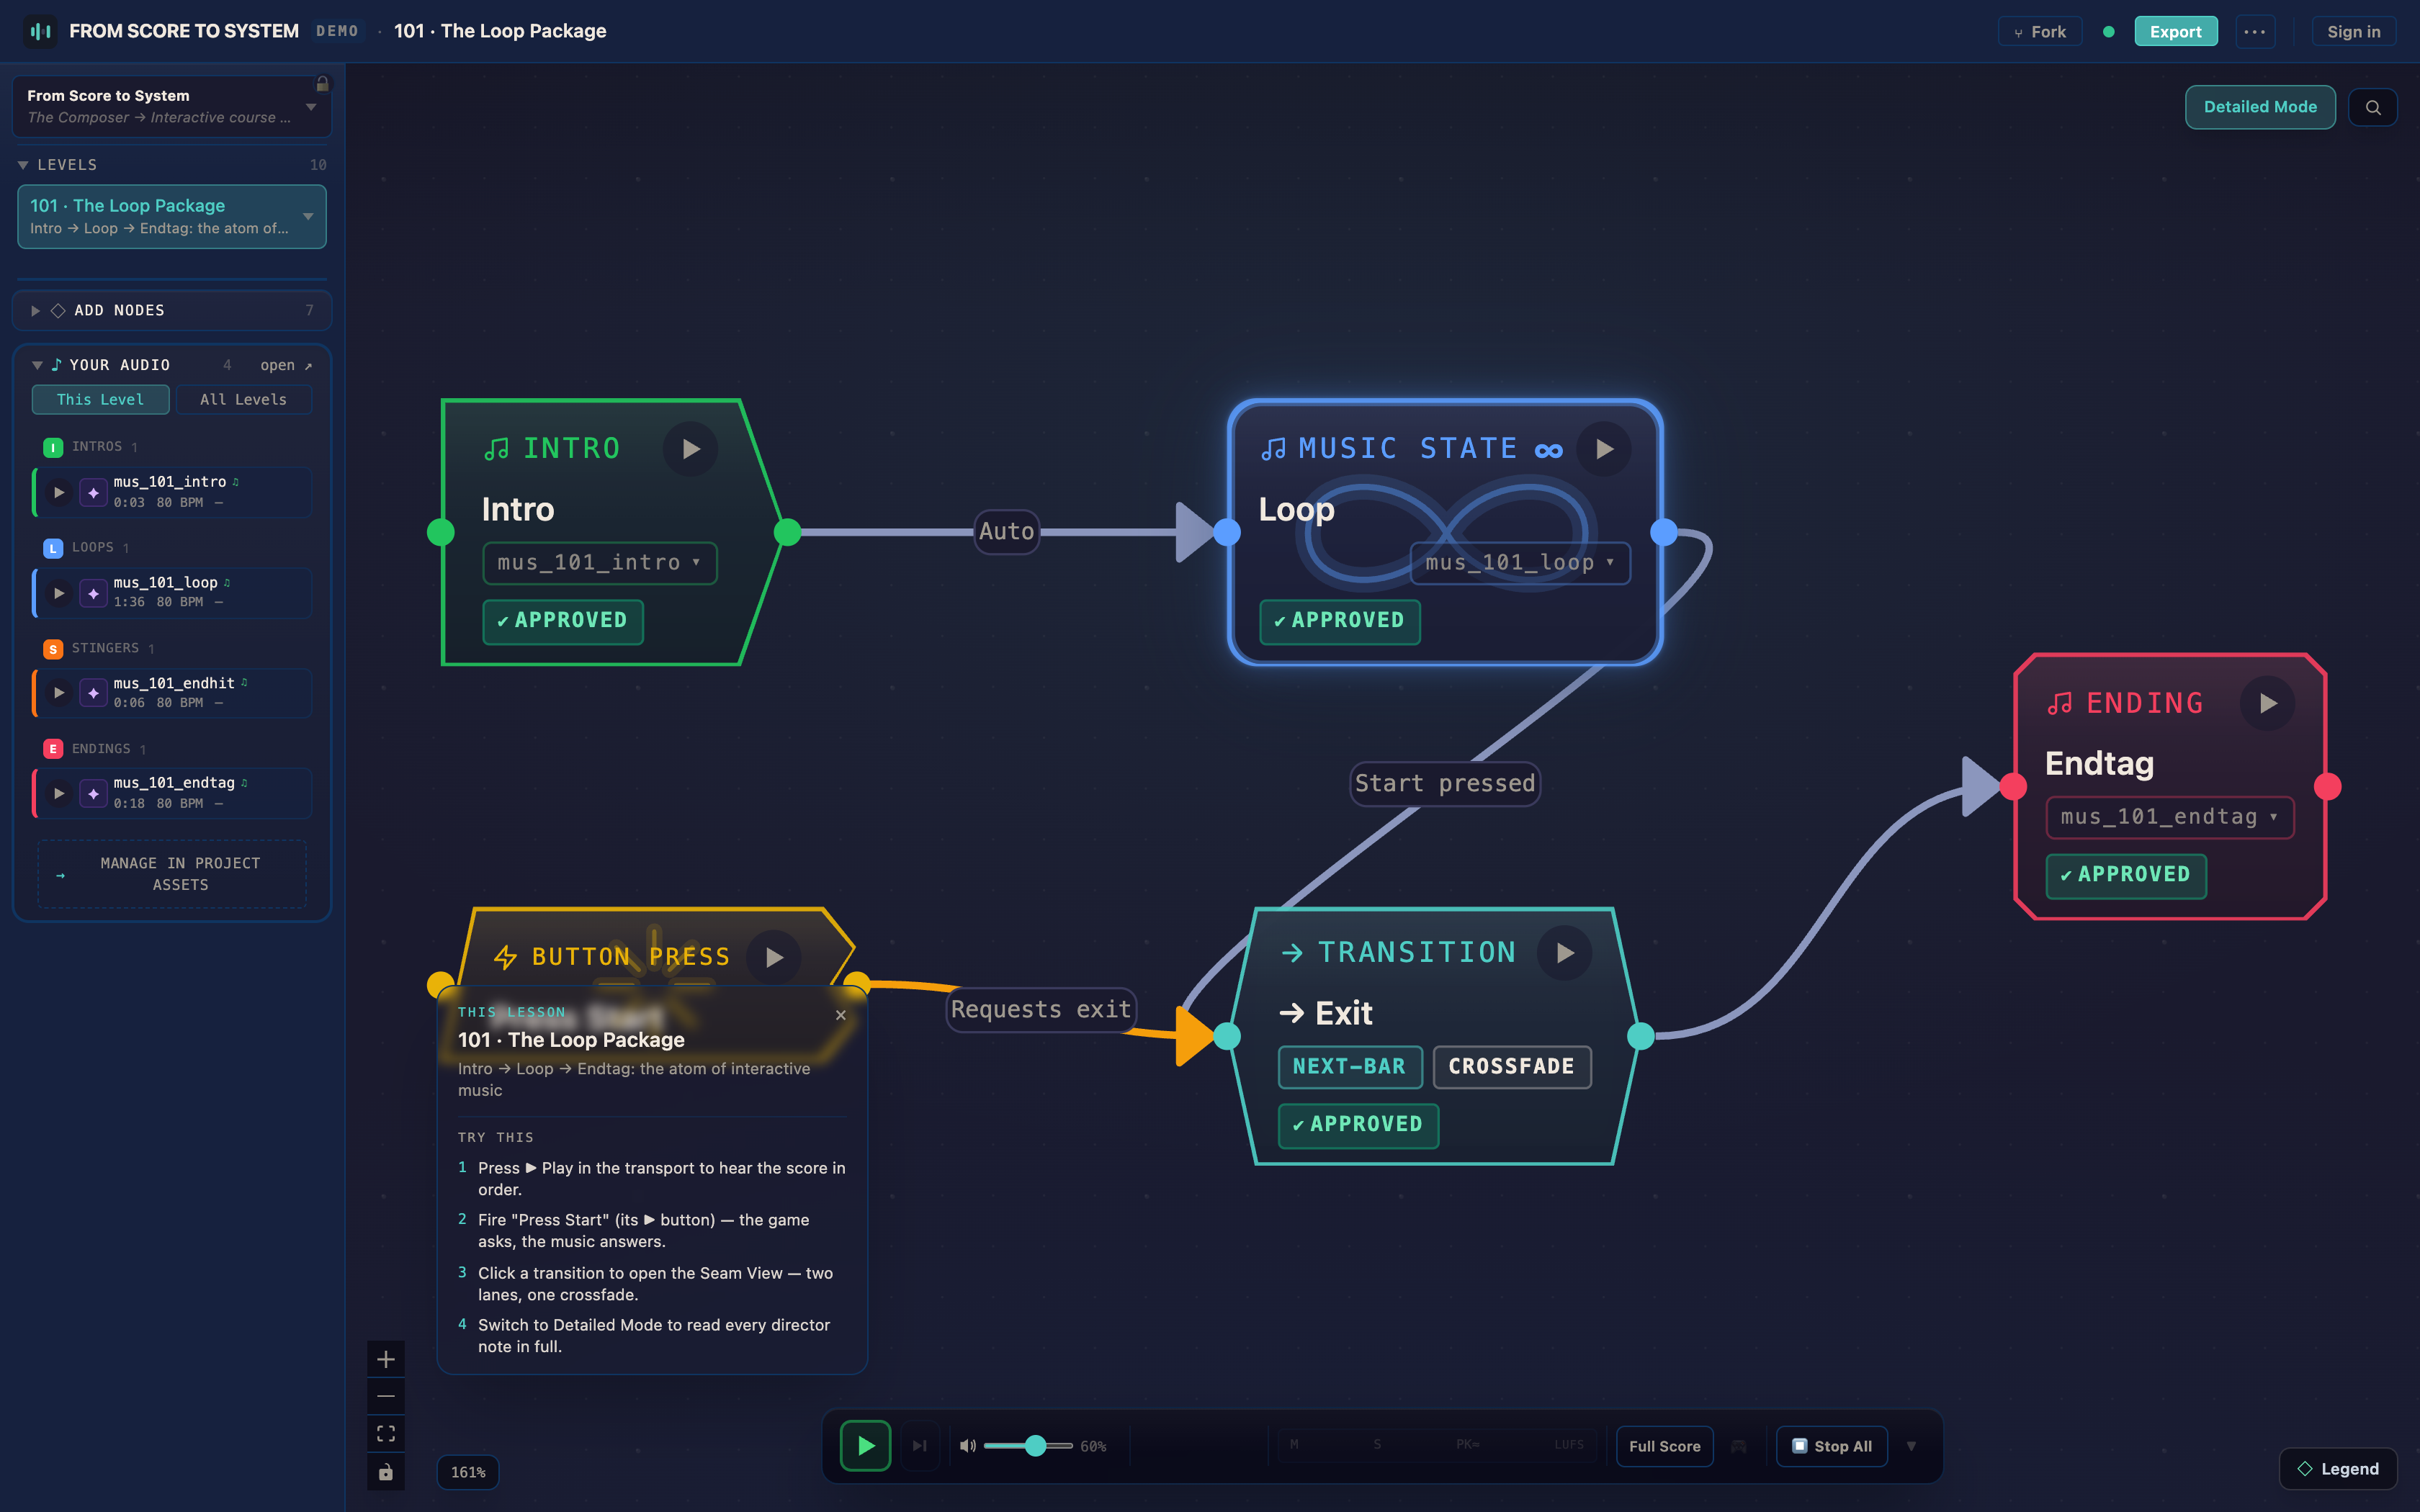Toggle Full Score mode
The height and width of the screenshot is (1512, 2420).
click(x=1664, y=1446)
